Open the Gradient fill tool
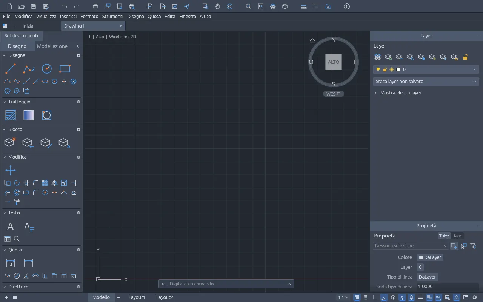Screen dimensions: 483x302 (29, 115)
